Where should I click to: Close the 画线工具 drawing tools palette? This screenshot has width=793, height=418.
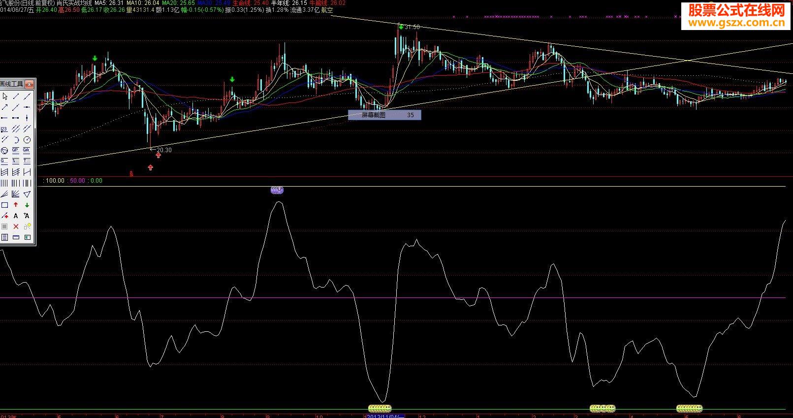point(29,84)
